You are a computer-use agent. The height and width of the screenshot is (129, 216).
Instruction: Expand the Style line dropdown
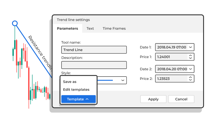(123, 80)
